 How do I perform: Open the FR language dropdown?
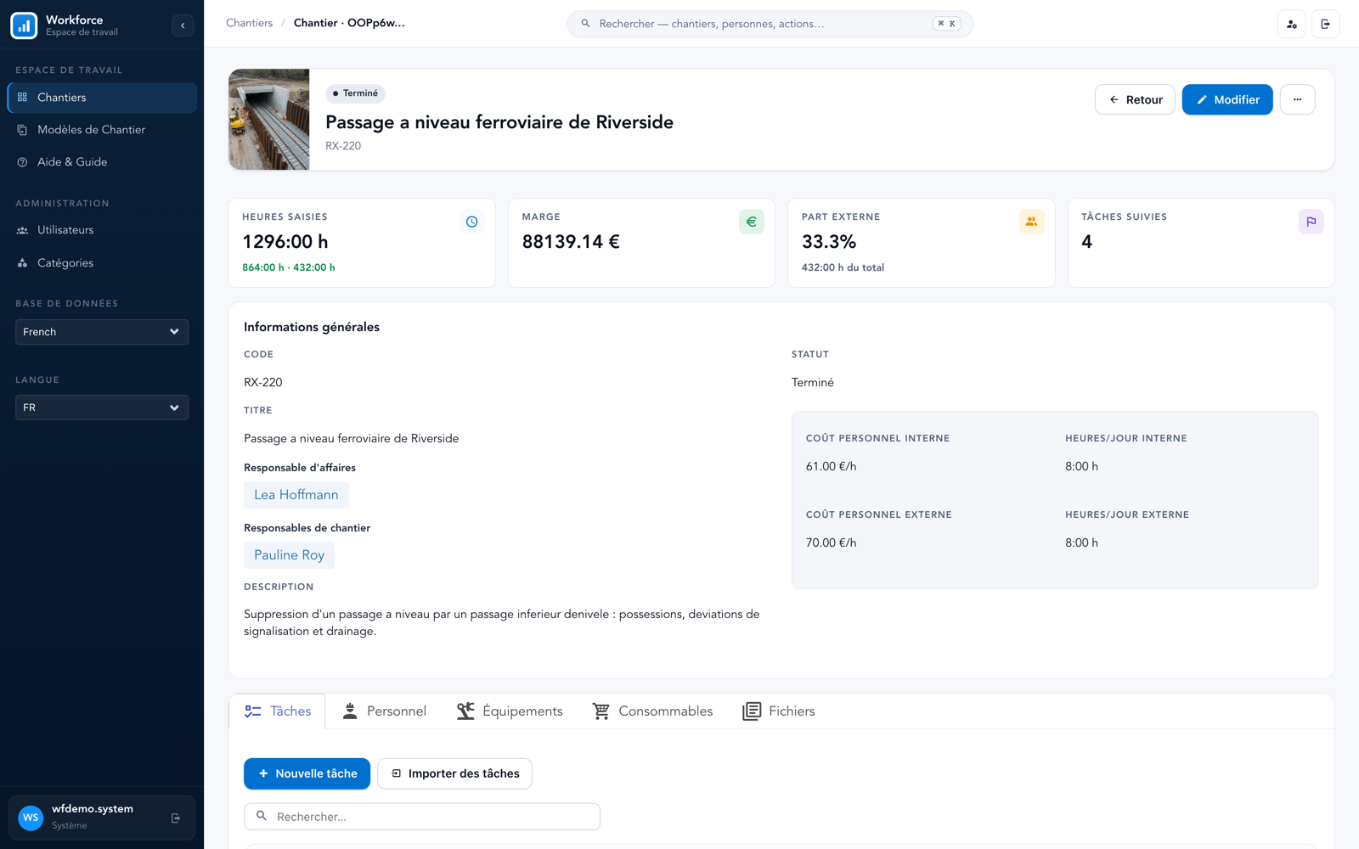click(x=102, y=408)
